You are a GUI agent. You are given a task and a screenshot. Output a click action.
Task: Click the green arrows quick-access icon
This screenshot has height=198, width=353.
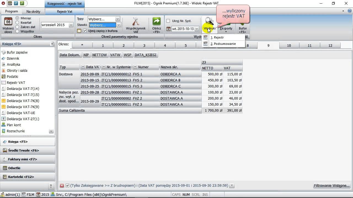click(22, 3)
